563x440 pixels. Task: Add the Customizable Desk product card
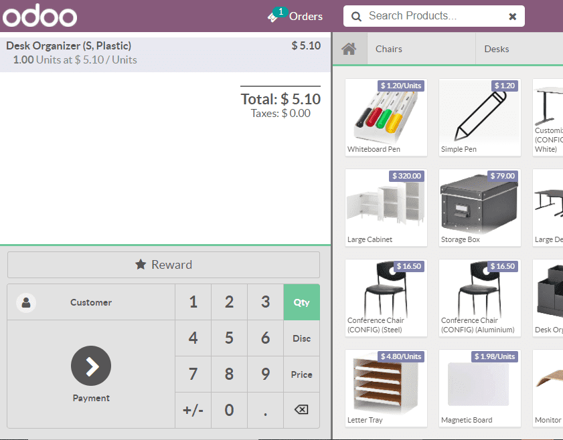click(x=548, y=118)
